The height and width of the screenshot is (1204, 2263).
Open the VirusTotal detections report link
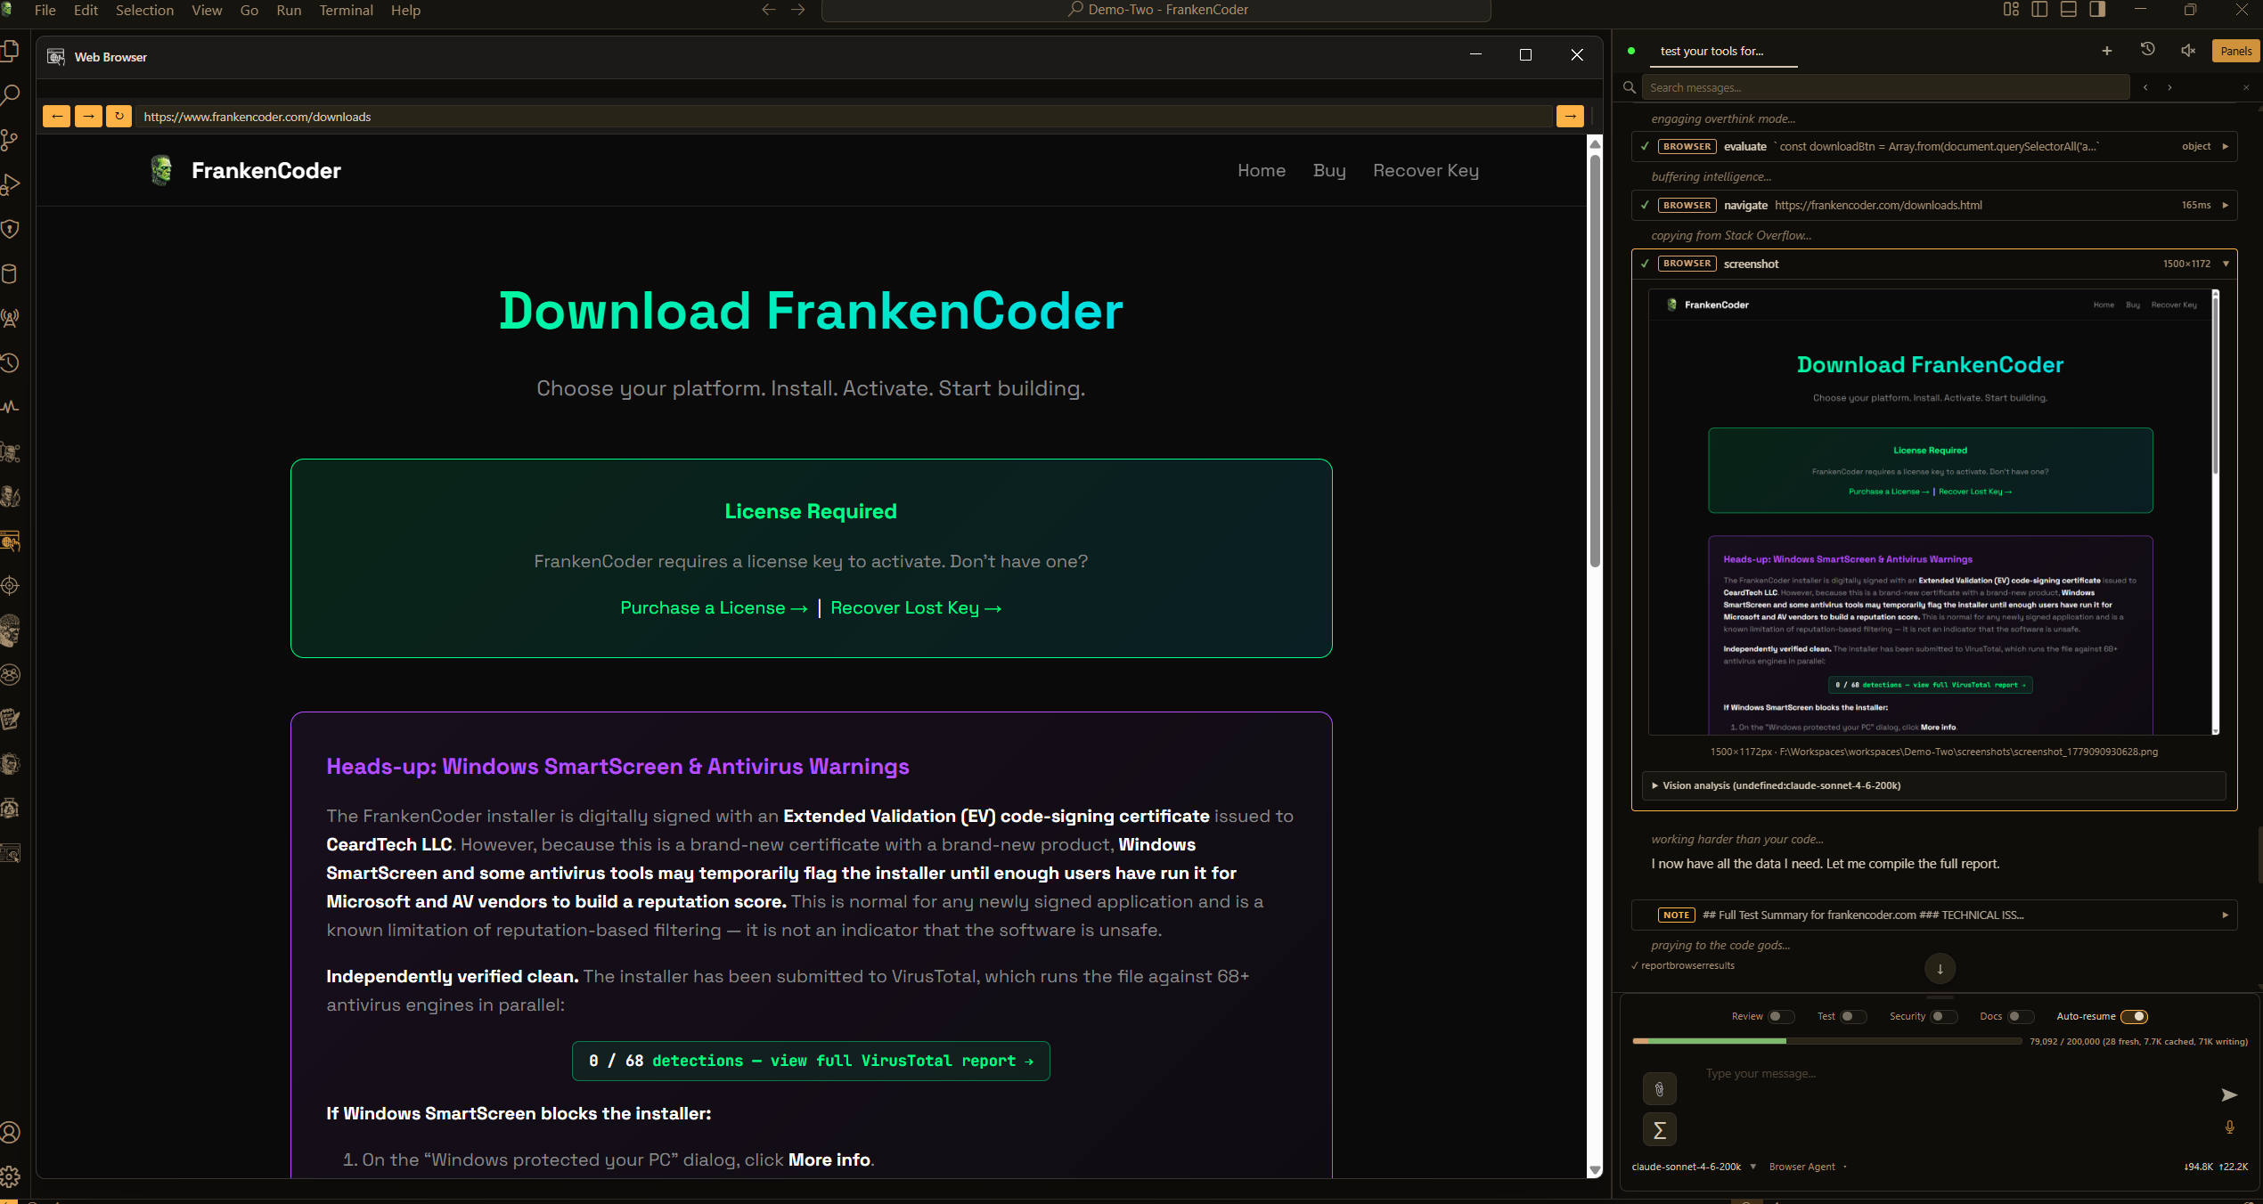click(x=811, y=1061)
